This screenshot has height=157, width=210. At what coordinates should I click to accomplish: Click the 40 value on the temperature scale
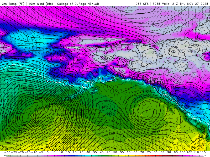[102, 152]
